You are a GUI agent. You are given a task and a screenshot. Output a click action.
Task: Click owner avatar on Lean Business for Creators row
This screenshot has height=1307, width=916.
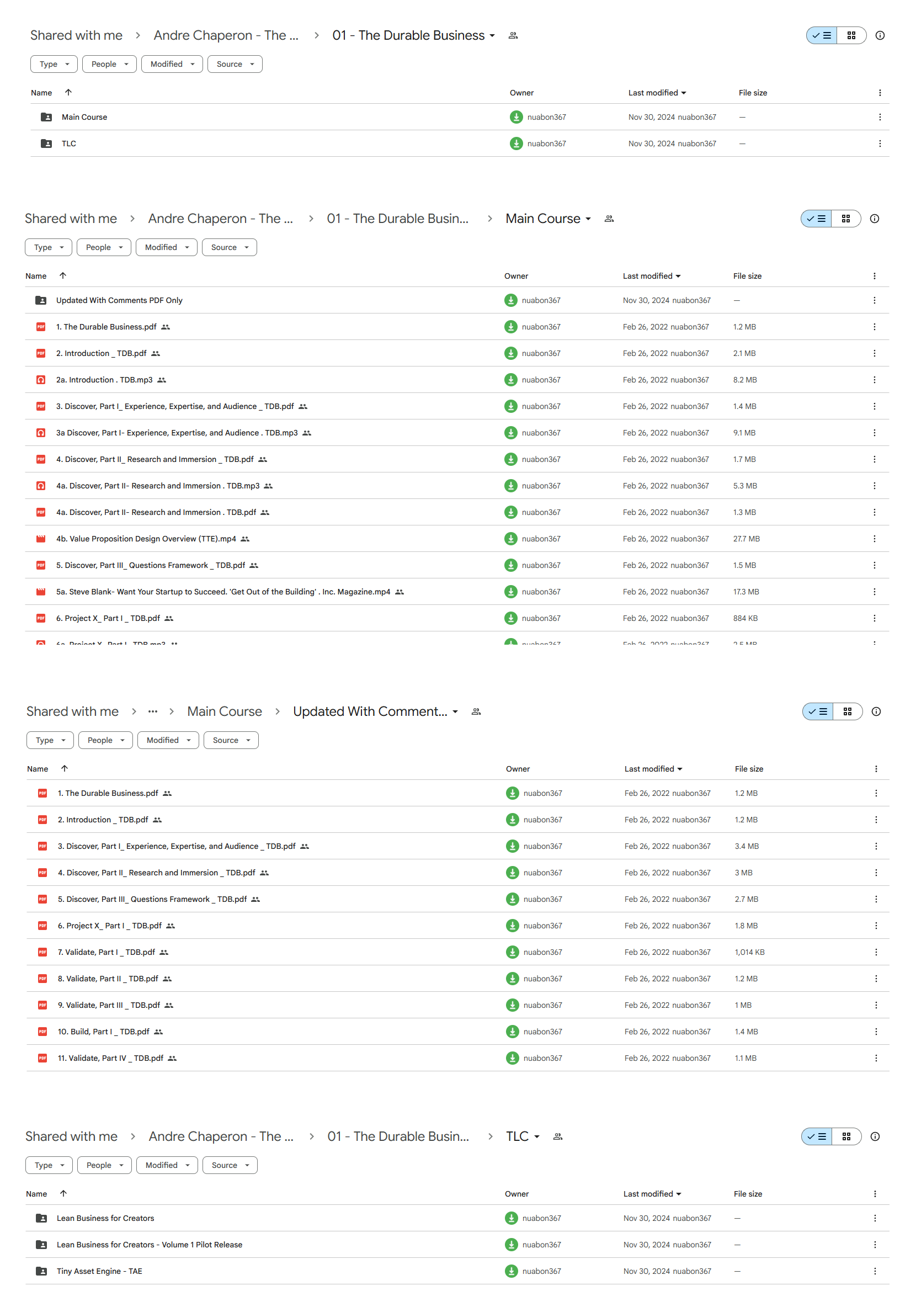pos(511,1218)
